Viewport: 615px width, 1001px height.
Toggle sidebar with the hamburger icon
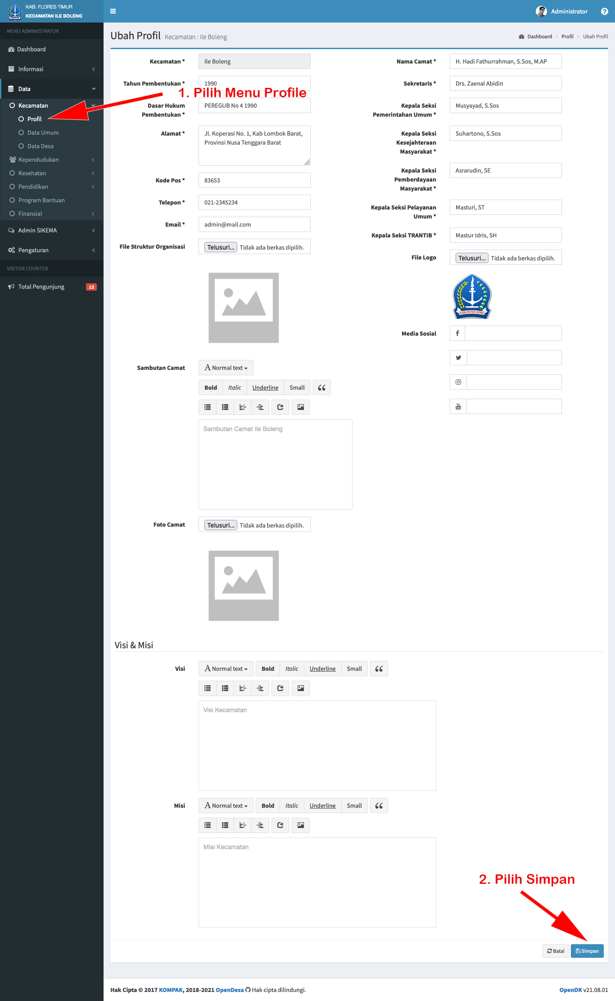click(x=113, y=11)
